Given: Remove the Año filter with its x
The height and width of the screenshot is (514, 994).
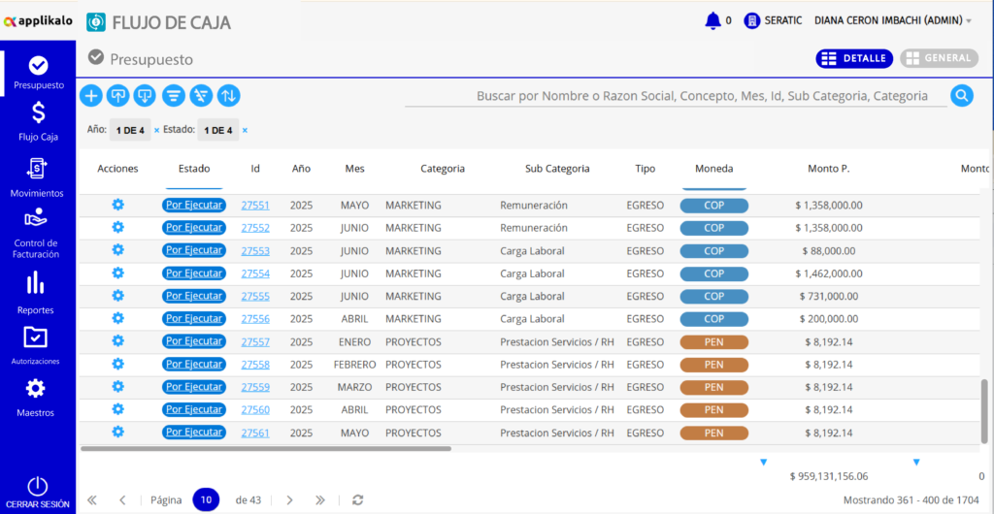Looking at the screenshot, I should (156, 130).
